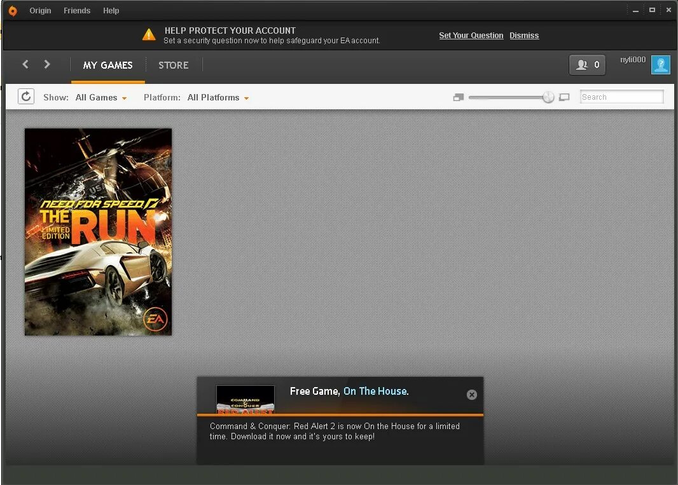
Task: Click the large tile size icon
Action: click(x=564, y=97)
